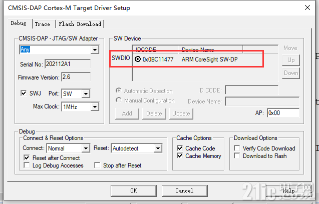The height and width of the screenshot is (204, 319).
Task: Select the Automatic Detection radio button
Action: coord(118,90)
